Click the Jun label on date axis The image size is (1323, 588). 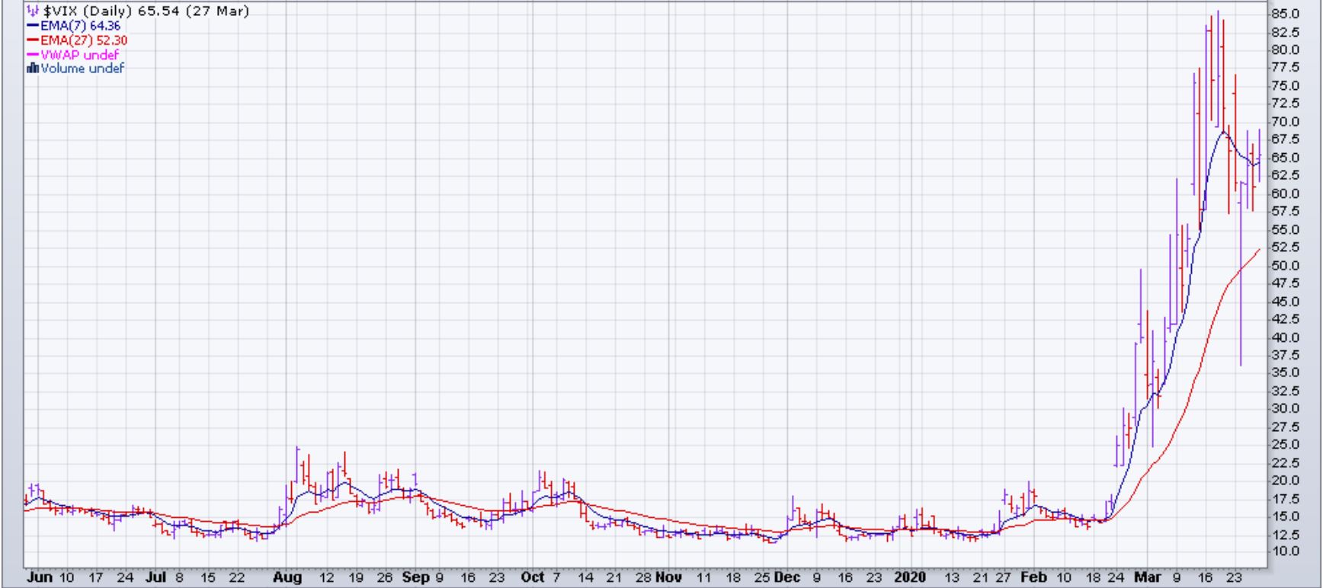coord(40,577)
